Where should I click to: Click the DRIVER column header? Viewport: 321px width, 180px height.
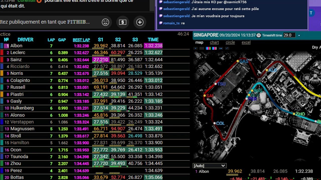click(25, 39)
